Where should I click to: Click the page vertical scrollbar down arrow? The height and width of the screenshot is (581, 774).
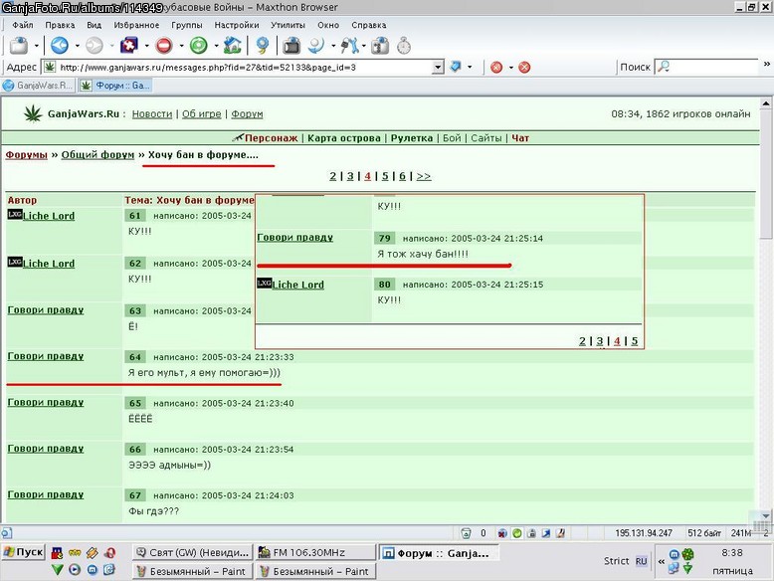pyautogui.click(x=765, y=515)
